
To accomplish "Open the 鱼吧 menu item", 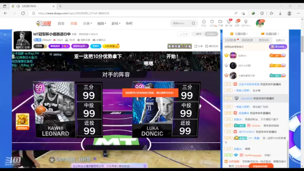I will tap(129, 24).
